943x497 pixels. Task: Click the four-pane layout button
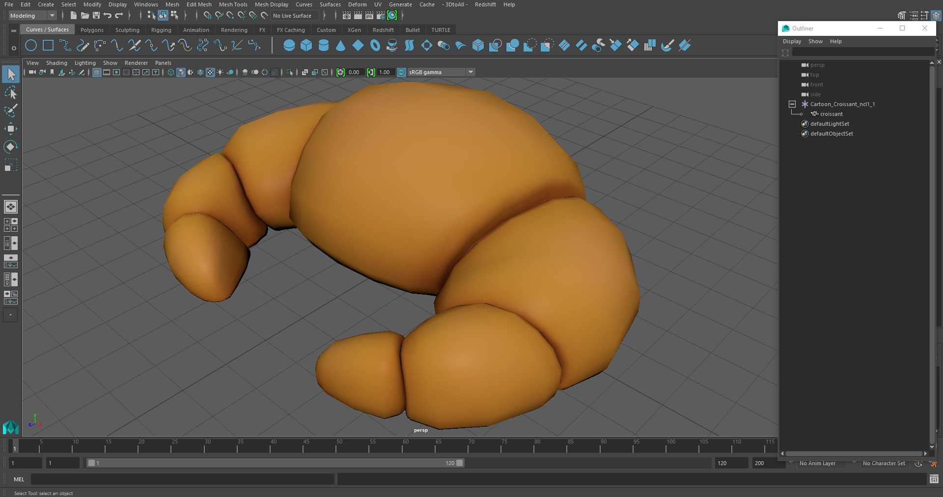tap(11, 225)
